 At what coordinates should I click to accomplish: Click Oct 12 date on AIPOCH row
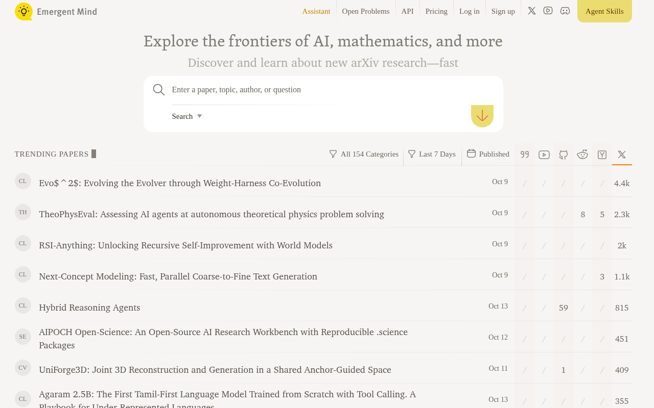tap(498, 337)
